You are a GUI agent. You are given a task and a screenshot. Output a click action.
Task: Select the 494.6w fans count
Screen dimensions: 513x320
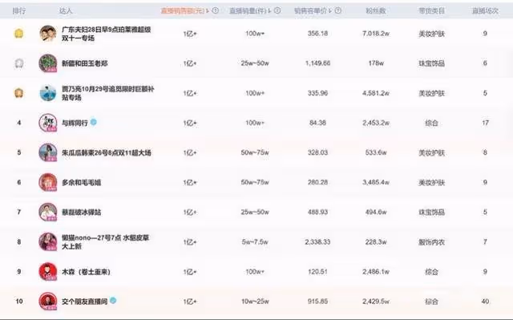pos(376,212)
